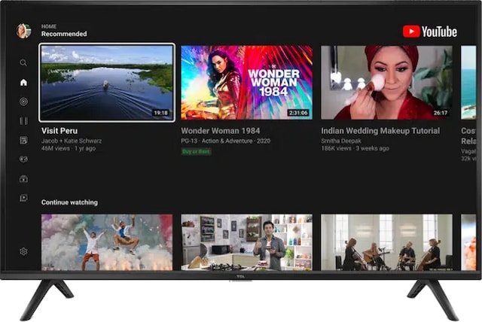The height and width of the screenshot is (322, 482).
Task: Open the Gaming controller icon in sidebar
Action: [23, 159]
